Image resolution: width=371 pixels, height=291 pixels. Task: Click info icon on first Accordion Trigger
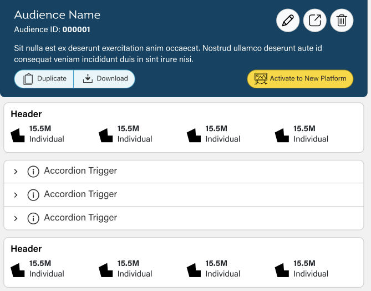coord(33,171)
